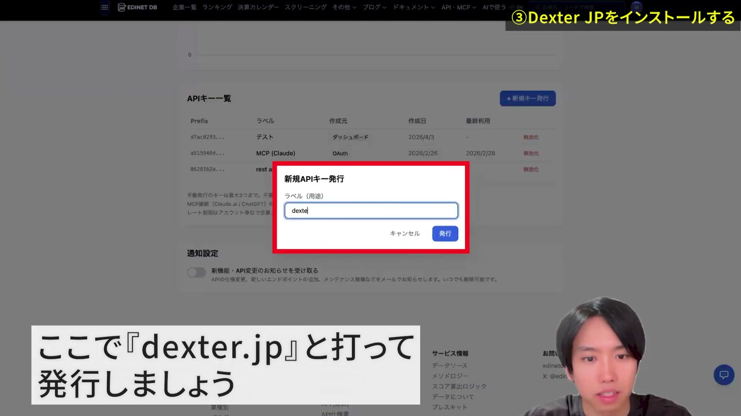The height and width of the screenshot is (416, 741).
Task: Select the d7ac0293... prefix cell
Action: click(x=207, y=137)
